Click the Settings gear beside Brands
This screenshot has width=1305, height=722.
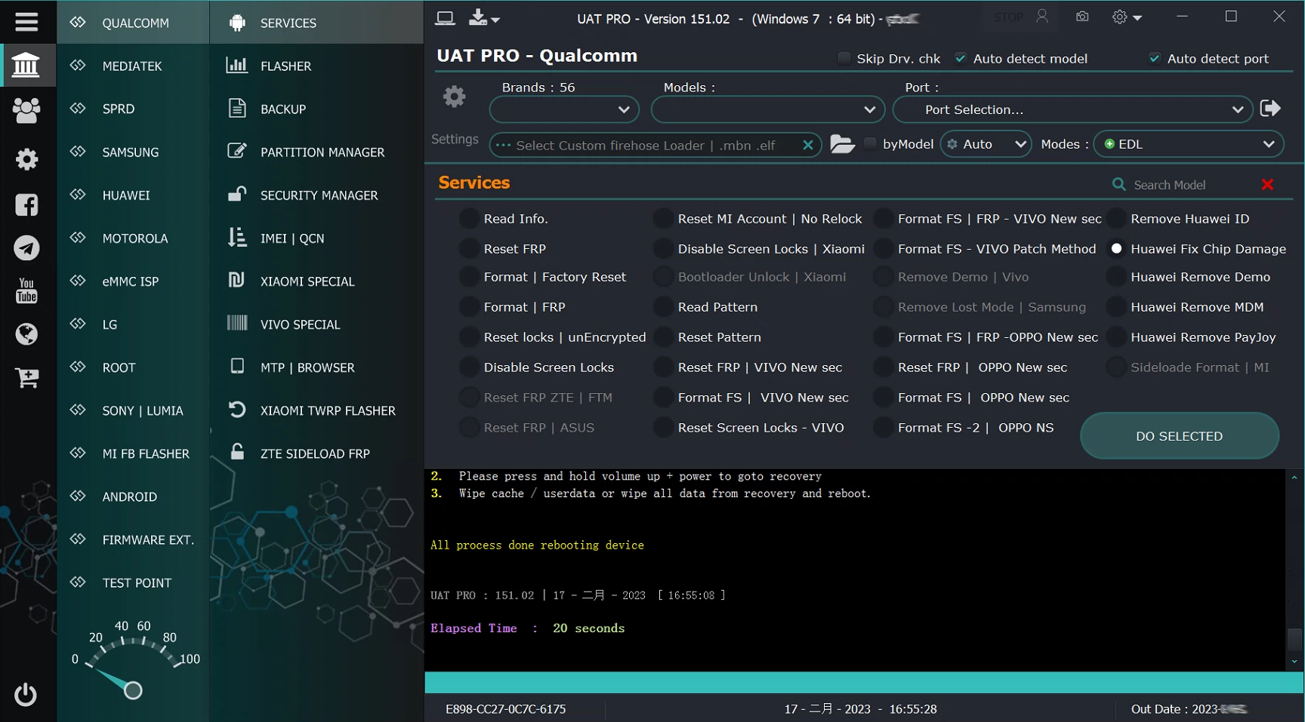point(454,97)
